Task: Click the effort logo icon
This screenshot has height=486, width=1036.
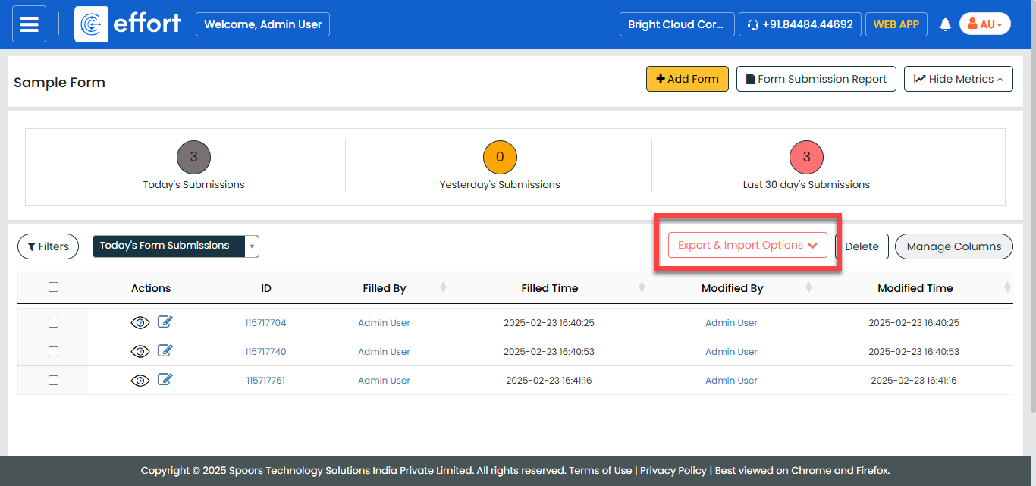Action: point(91,24)
